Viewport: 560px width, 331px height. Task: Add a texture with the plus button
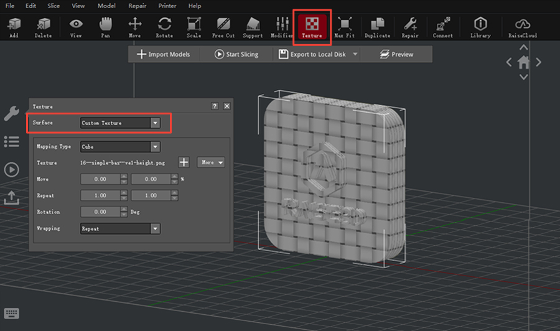pyautogui.click(x=184, y=162)
